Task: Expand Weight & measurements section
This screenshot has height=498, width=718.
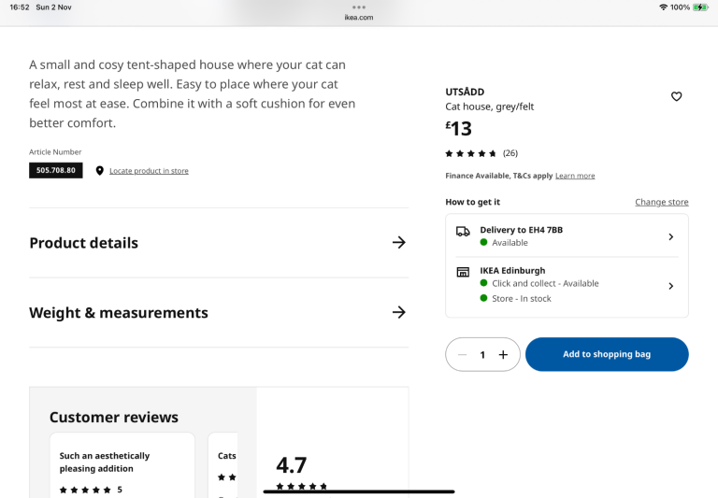Action: click(218, 313)
